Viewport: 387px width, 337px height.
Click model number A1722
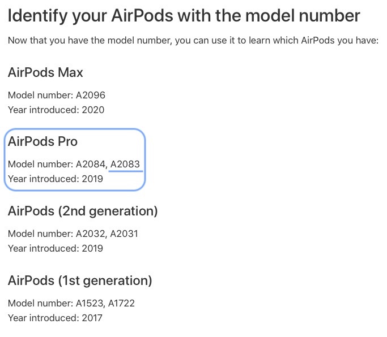tap(122, 303)
